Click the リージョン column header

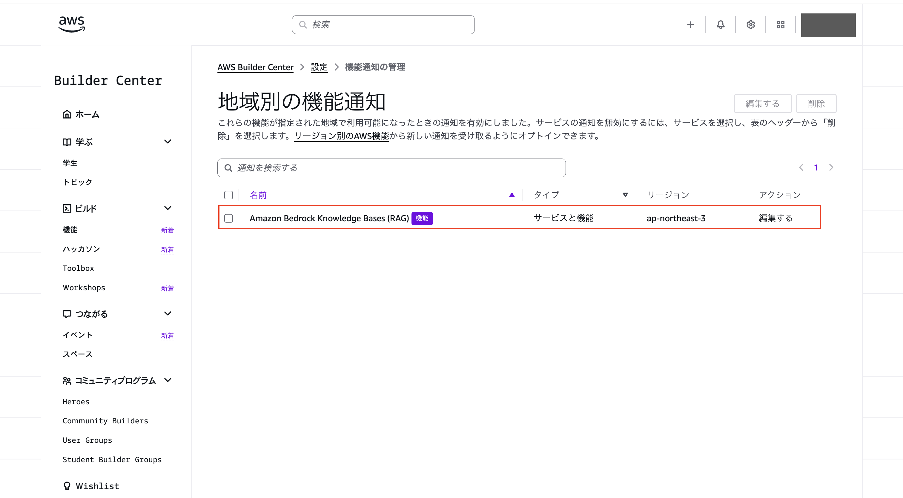pyautogui.click(x=668, y=195)
